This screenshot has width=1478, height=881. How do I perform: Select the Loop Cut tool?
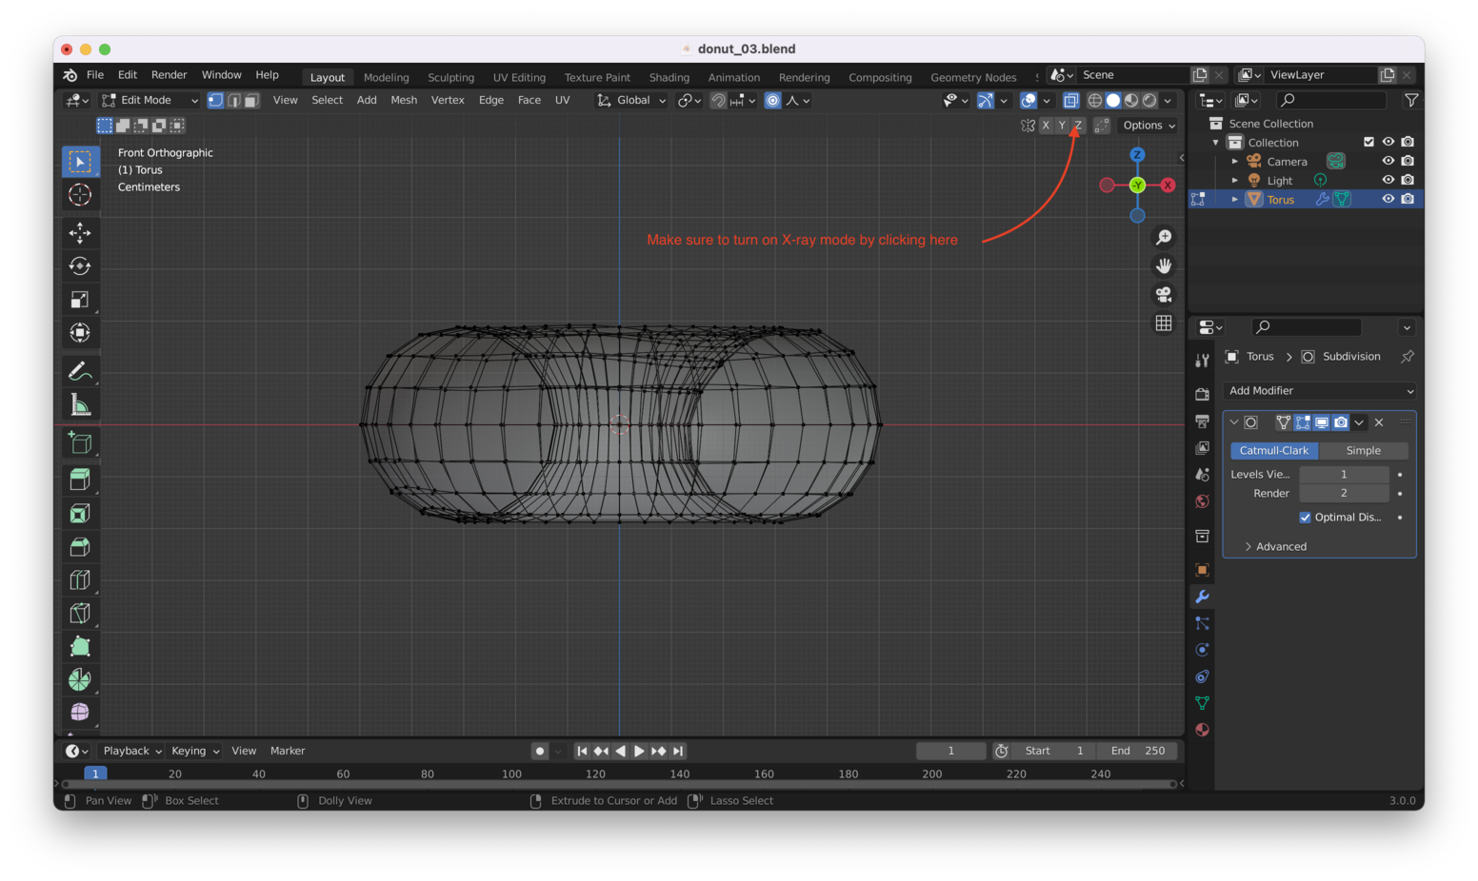point(80,580)
